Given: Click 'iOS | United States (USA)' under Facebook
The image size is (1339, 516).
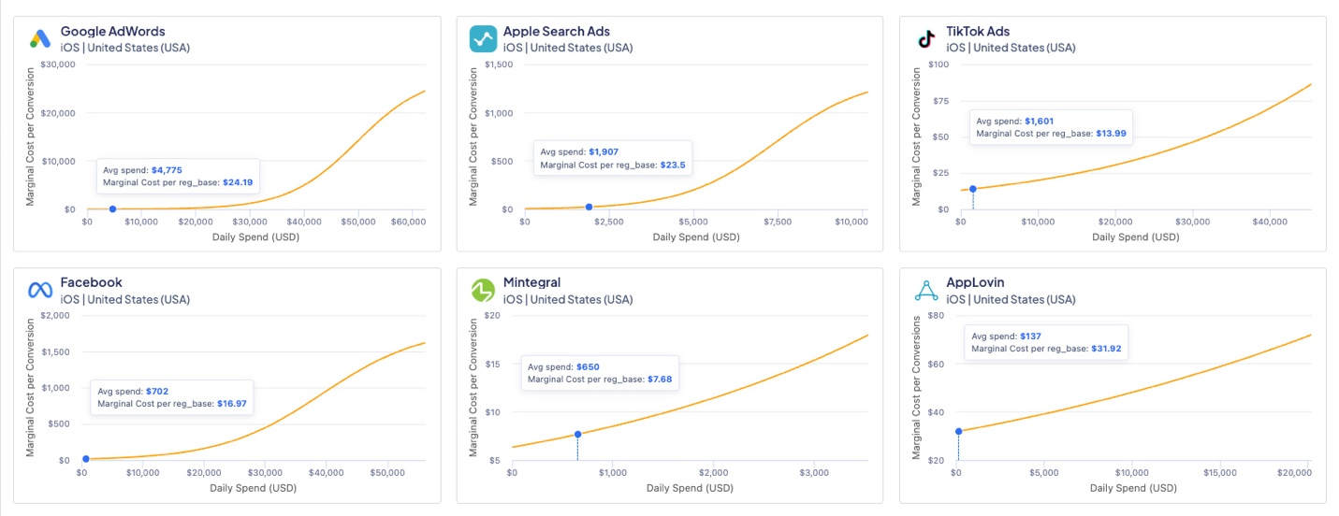Looking at the screenshot, I should point(124,299).
